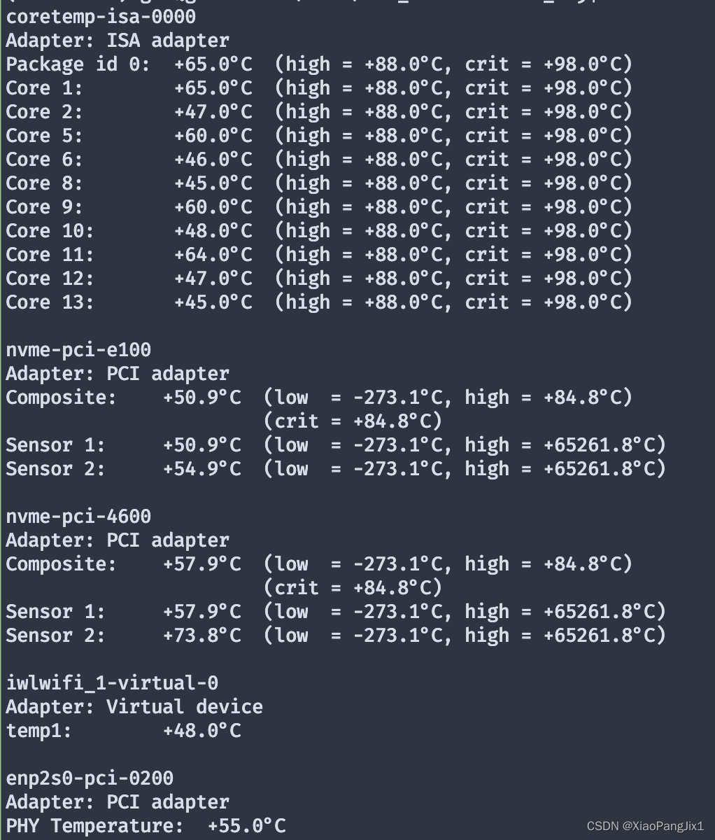Click the coretemp-isa-0000 chip name

point(101,17)
